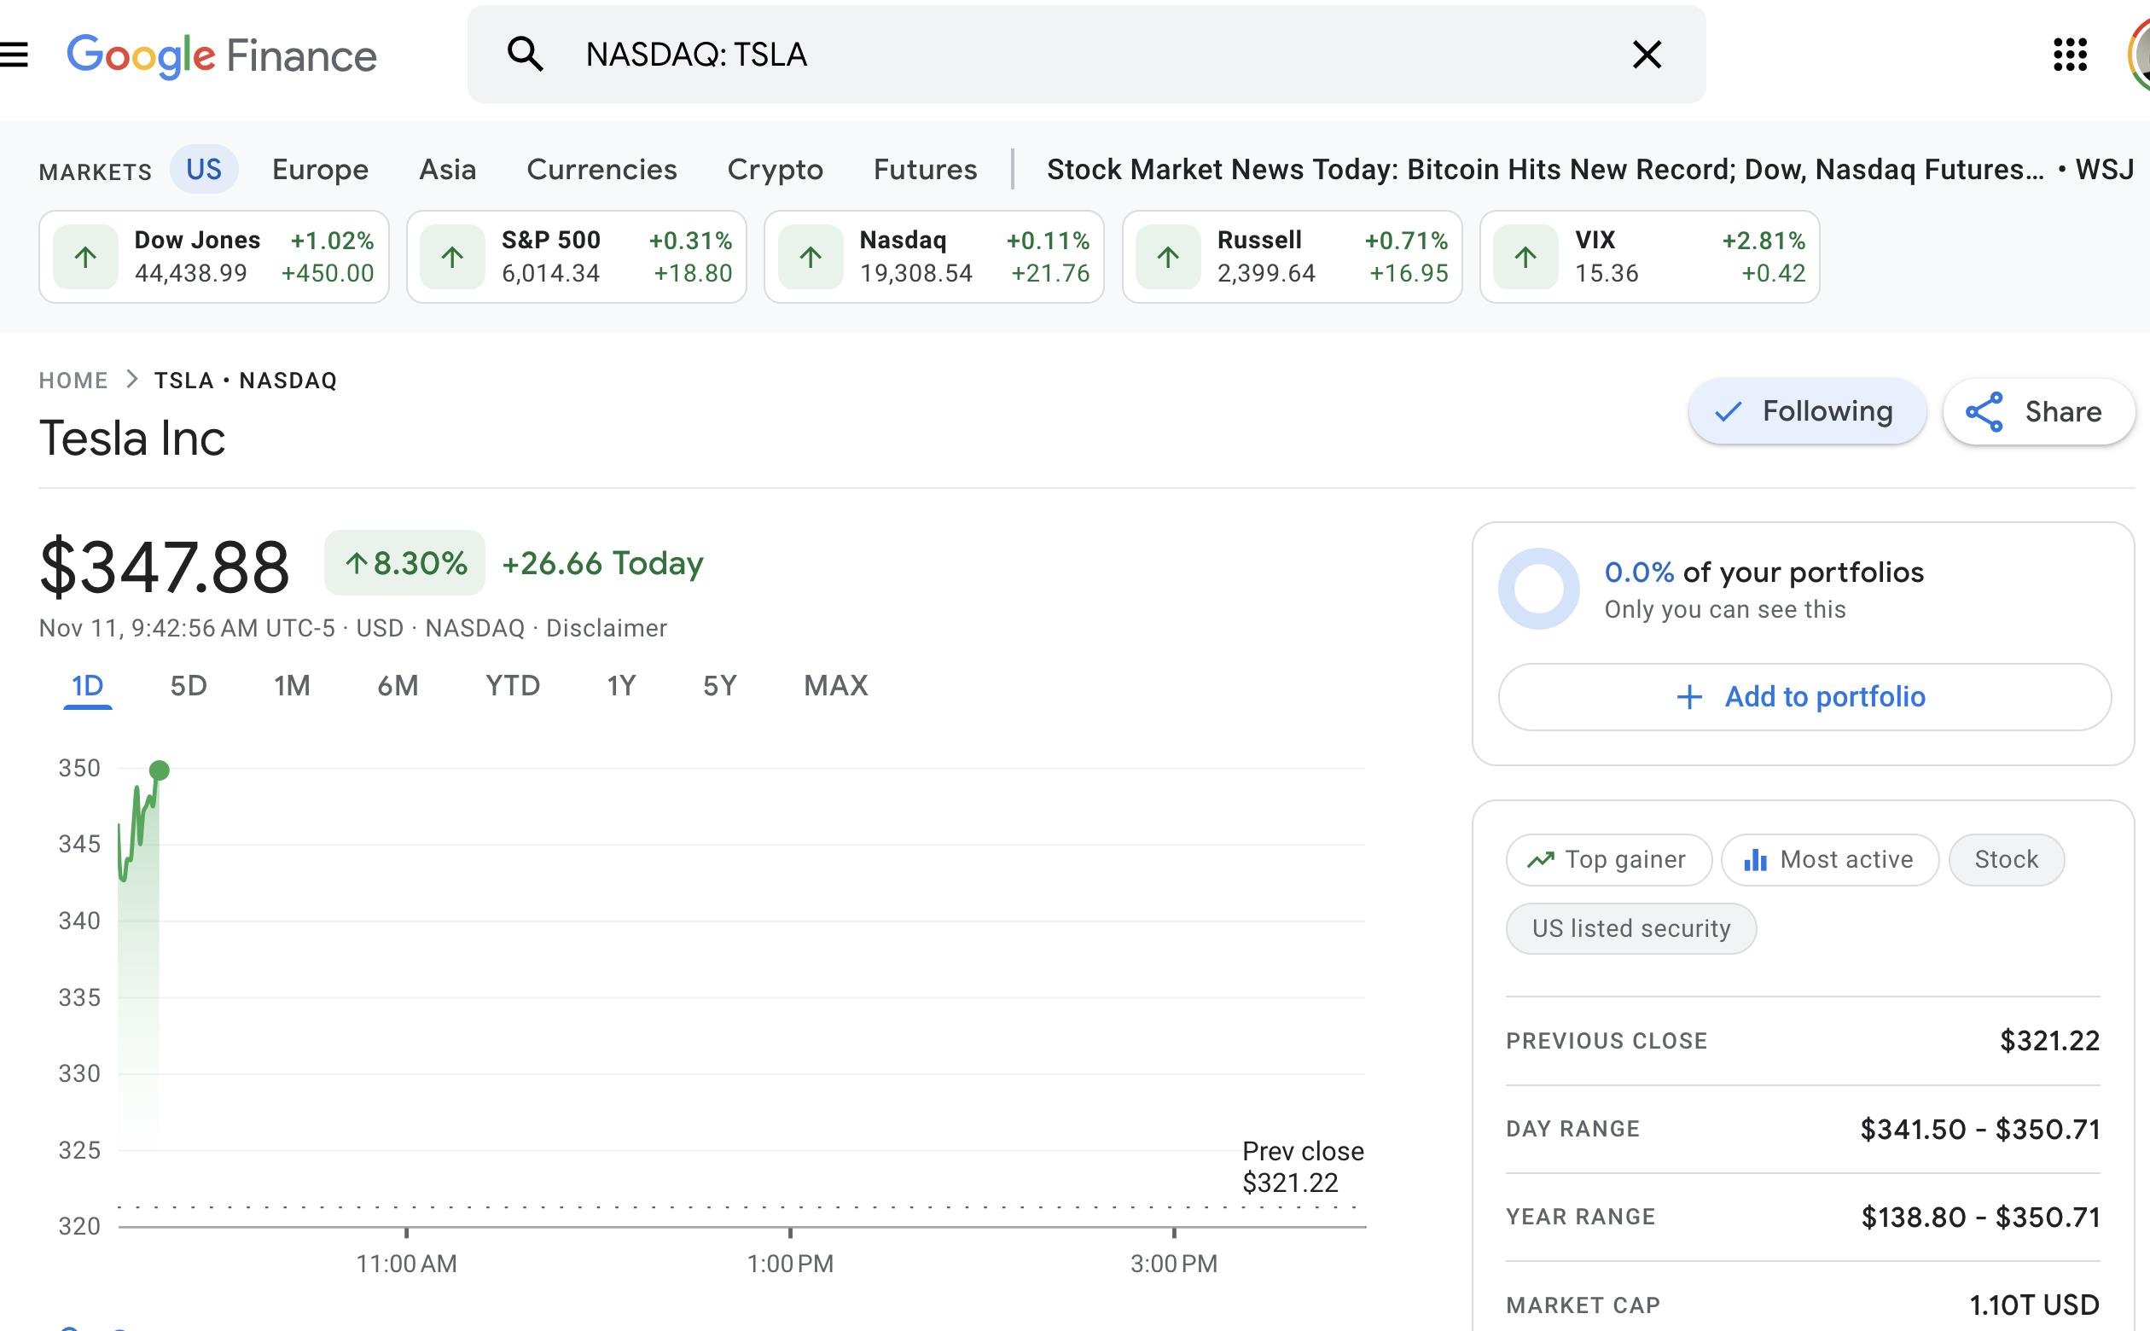Image resolution: width=2150 pixels, height=1331 pixels.
Task: Click the Nasdaq up-arrow icon
Action: [811, 257]
